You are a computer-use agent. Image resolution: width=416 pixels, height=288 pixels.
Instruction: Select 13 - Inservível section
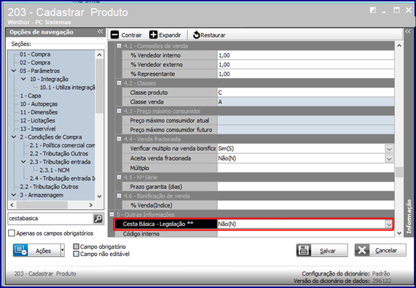click(x=38, y=129)
